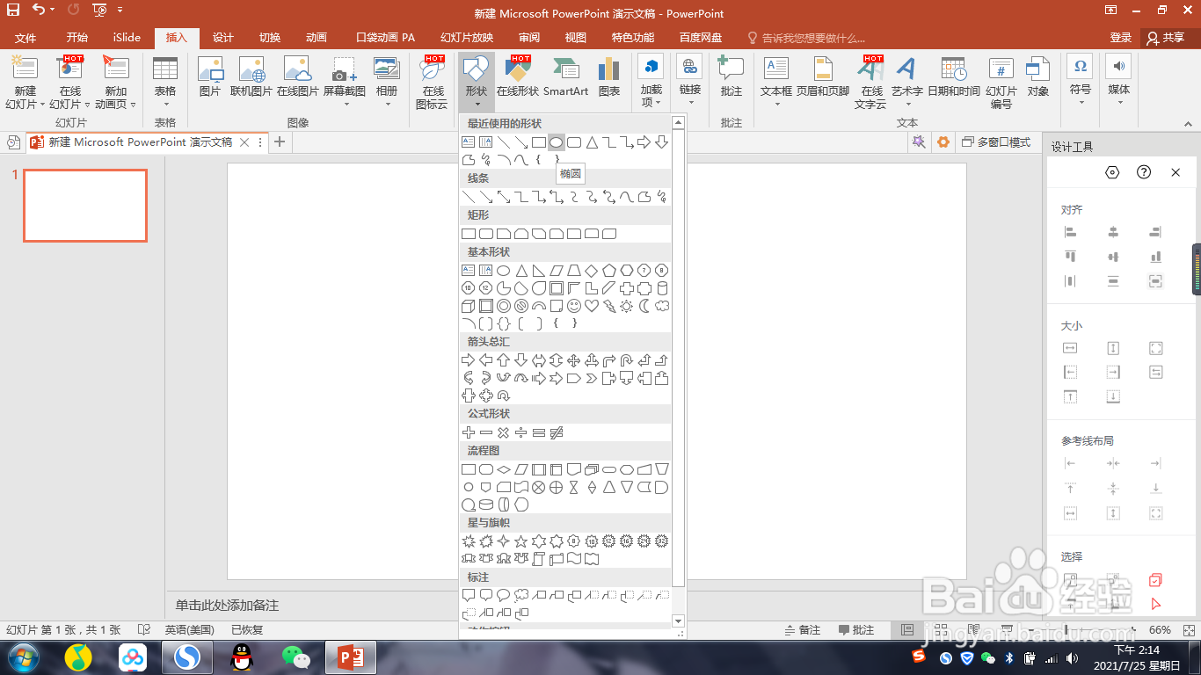Click the 登录 sign-in link

click(1121, 38)
